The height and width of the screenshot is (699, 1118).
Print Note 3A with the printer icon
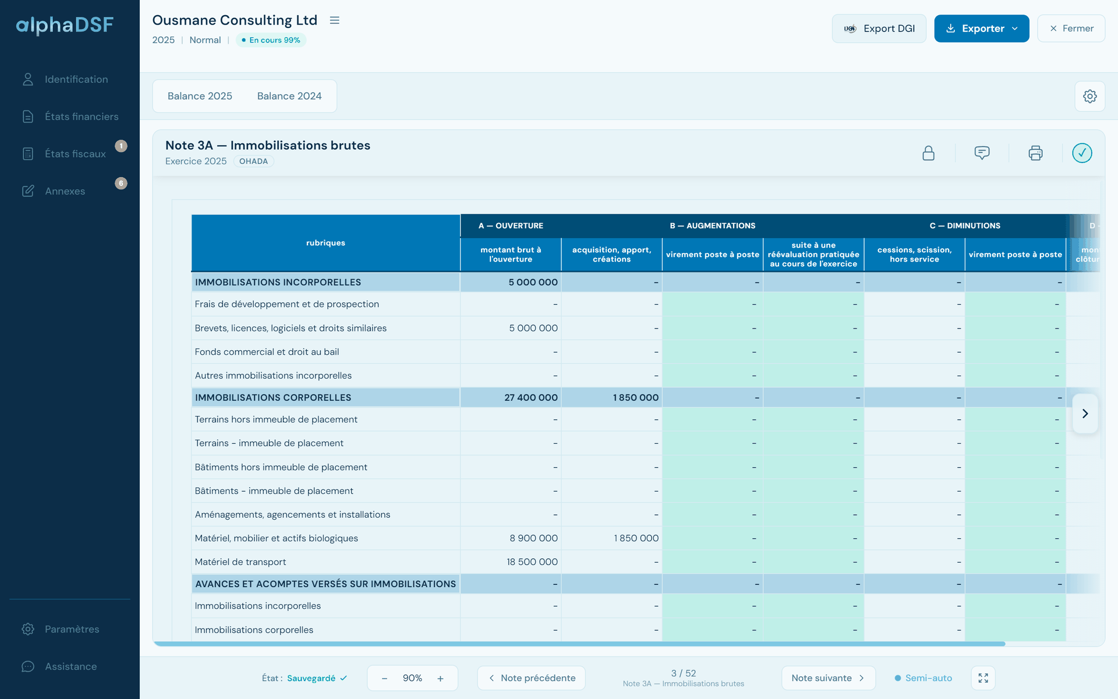tap(1035, 153)
